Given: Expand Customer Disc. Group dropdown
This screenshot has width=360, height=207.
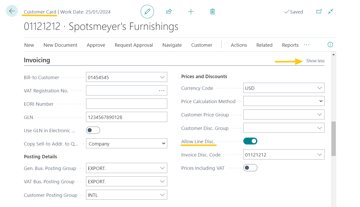Looking at the screenshot, I should click(x=319, y=128).
